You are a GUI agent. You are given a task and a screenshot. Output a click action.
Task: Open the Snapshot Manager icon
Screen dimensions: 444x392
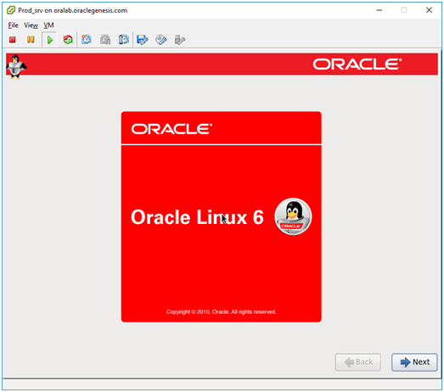point(124,40)
